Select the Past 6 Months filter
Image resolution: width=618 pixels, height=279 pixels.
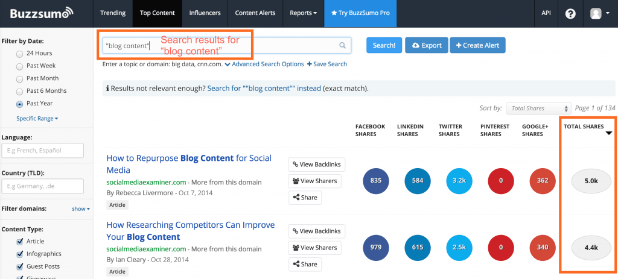coord(19,92)
